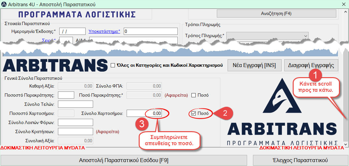
Task: Click the Γενικά Σύνολα Παραστατικού group label
Action: point(33,78)
